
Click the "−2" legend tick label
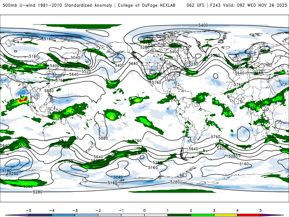[98, 210]
